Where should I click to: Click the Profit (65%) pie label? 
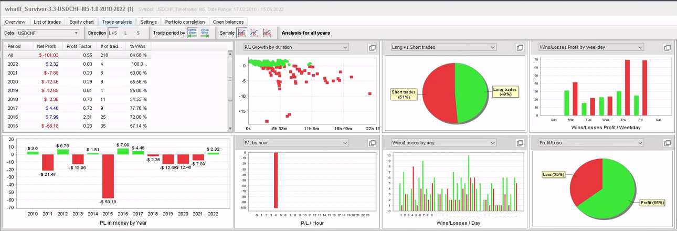[652, 202]
